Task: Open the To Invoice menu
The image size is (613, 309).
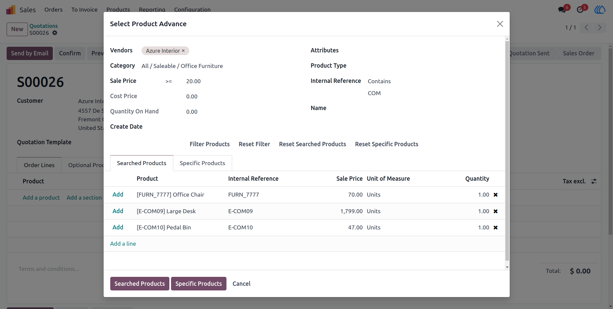Action: [x=84, y=10]
